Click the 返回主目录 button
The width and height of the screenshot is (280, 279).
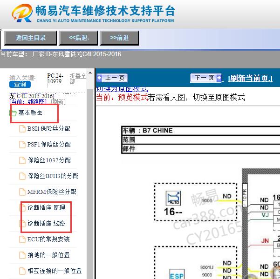coord(30,38)
